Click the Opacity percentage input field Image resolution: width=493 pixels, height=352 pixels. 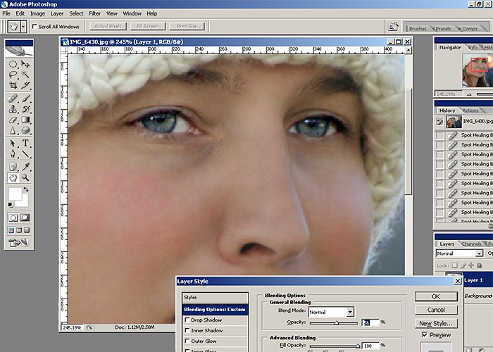click(370, 322)
